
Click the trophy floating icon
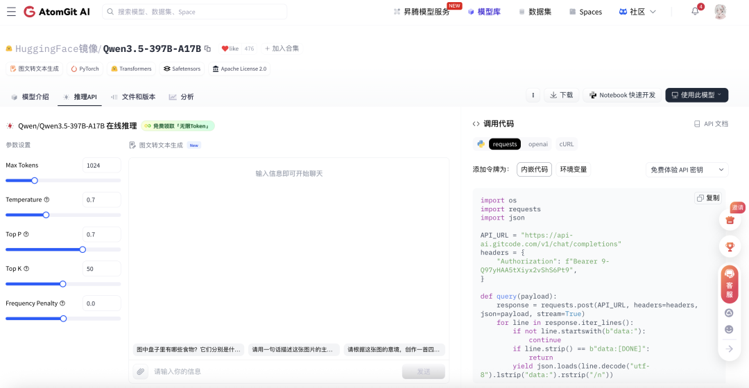[x=730, y=247]
